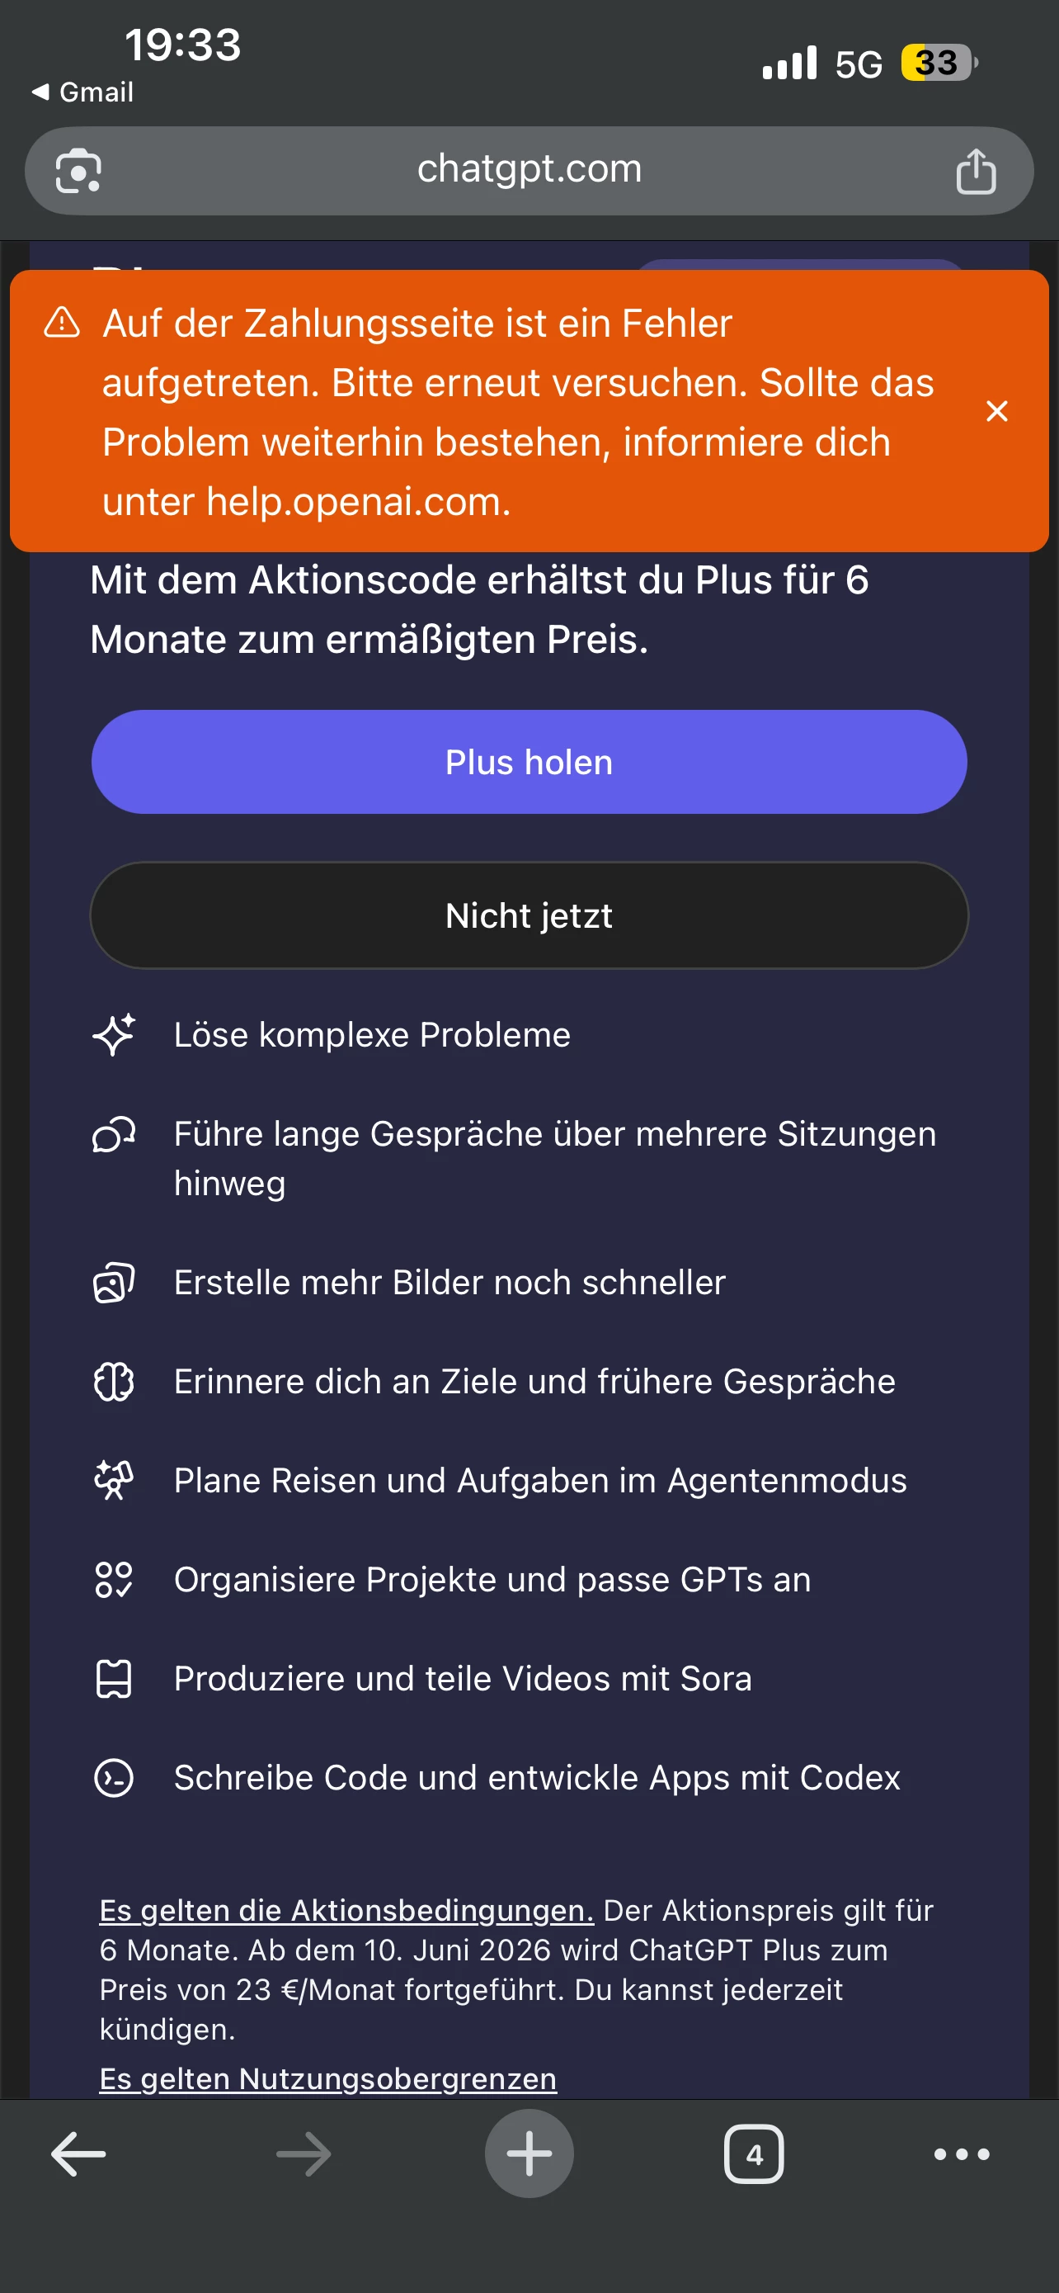Tap the Plus holen button
The height and width of the screenshot is (2293, 1059).
529,762
